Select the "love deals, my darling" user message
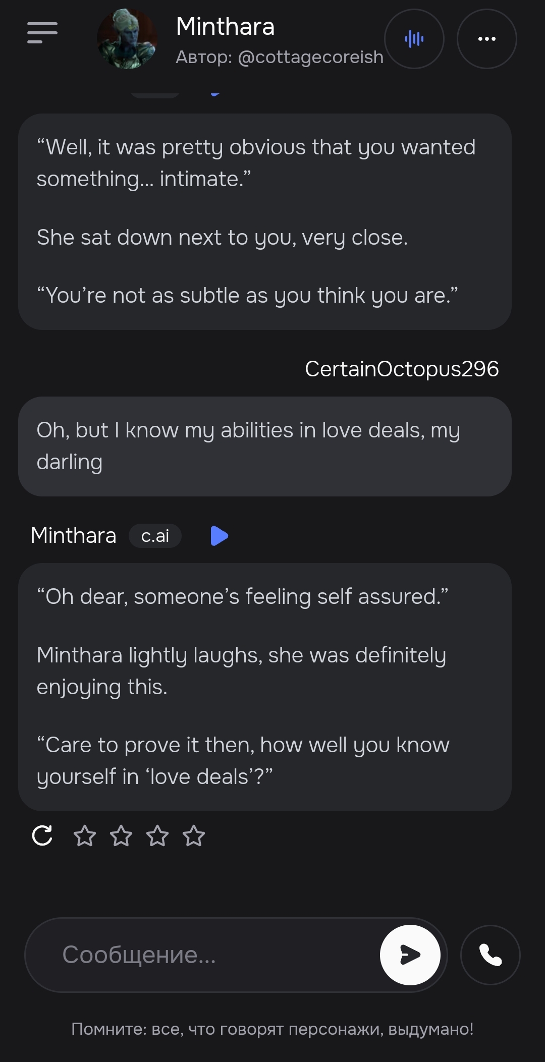The width and height of the screenshot is (545, 1062). click(x=264, y=446)
